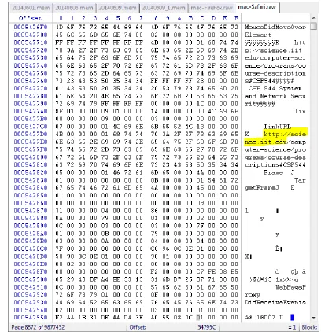Select offset row 005478F0
Screen dimensions: 321x332
click(31, 271)
